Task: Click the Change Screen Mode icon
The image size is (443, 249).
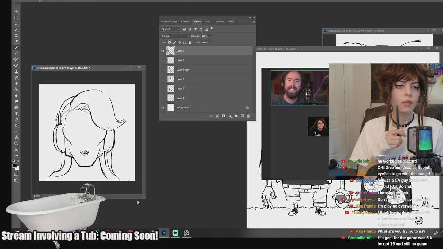Action: (x=16, y=180)
